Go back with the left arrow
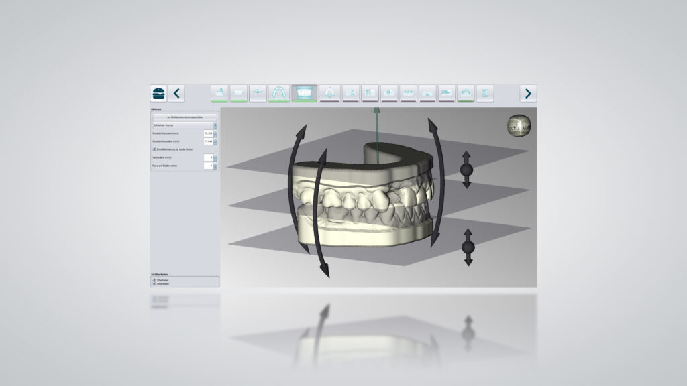The image size is (687, 386). pyautogui.click(x=176, y=93)
